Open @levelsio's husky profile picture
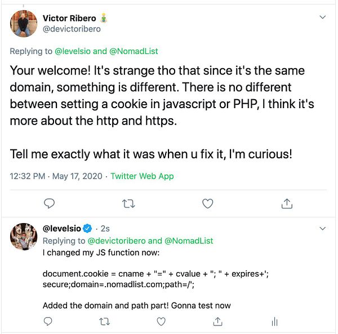 24,237
